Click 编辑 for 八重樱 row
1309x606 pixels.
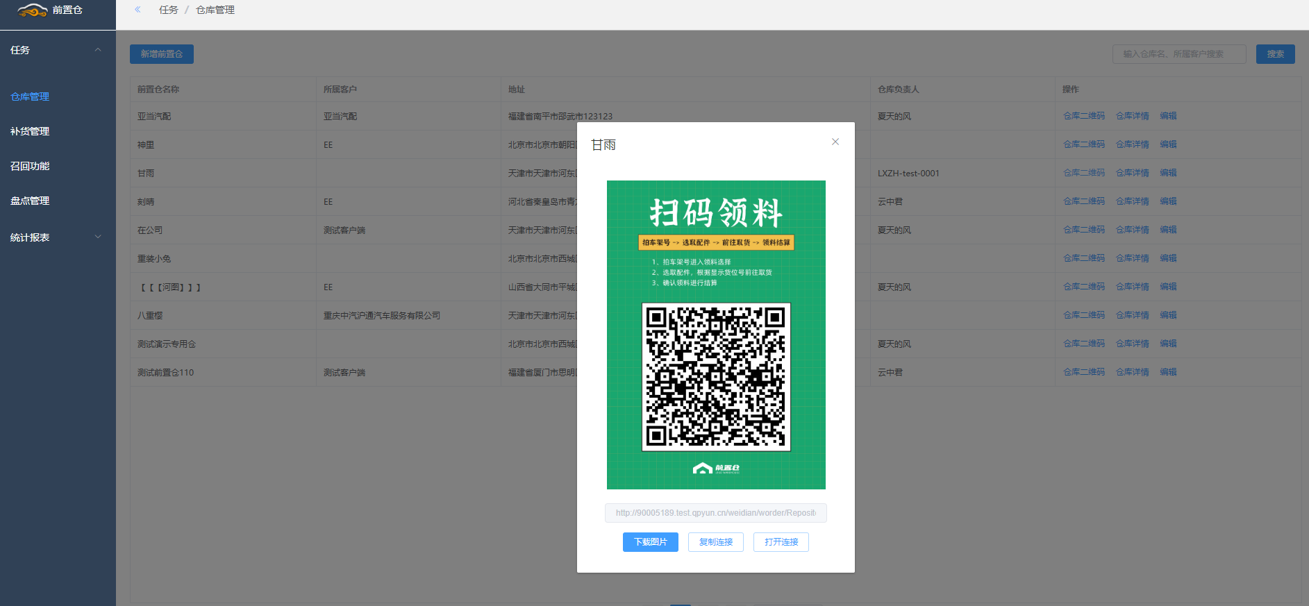[x=1168, y=315]
